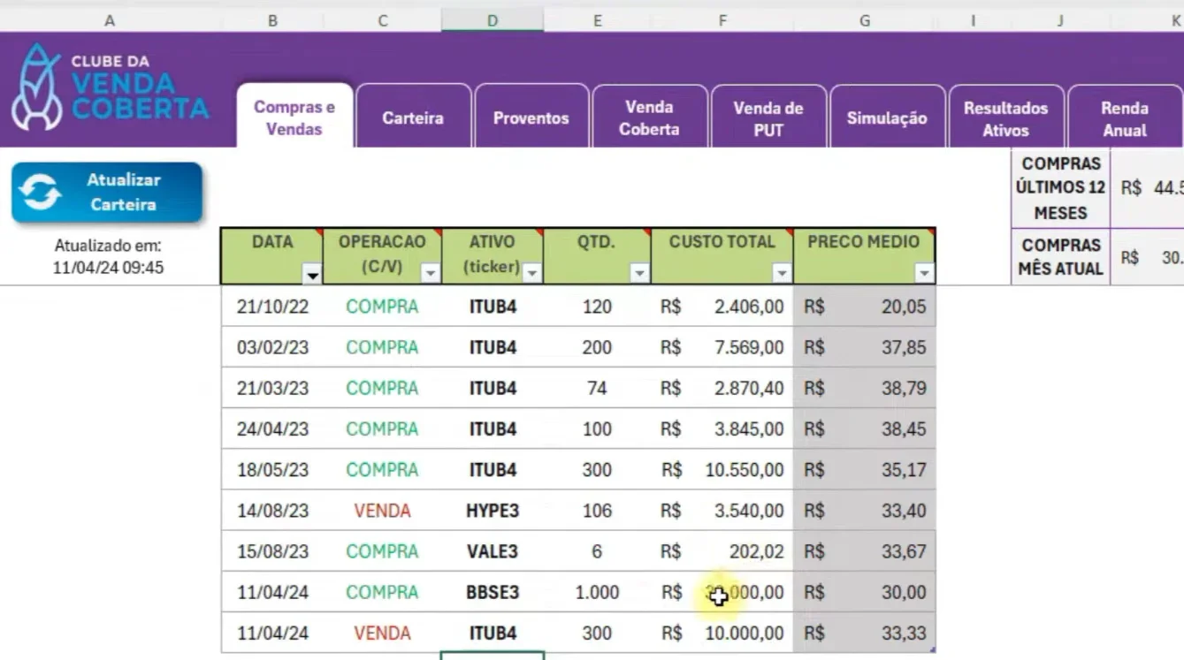
Task: Open the PRECO MEDIO filter dropdown
Action: (x=924, y=274)
